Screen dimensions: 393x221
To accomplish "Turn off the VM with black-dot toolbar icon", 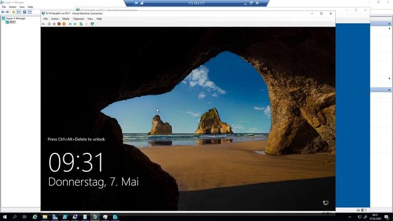I will pos(54,24).
